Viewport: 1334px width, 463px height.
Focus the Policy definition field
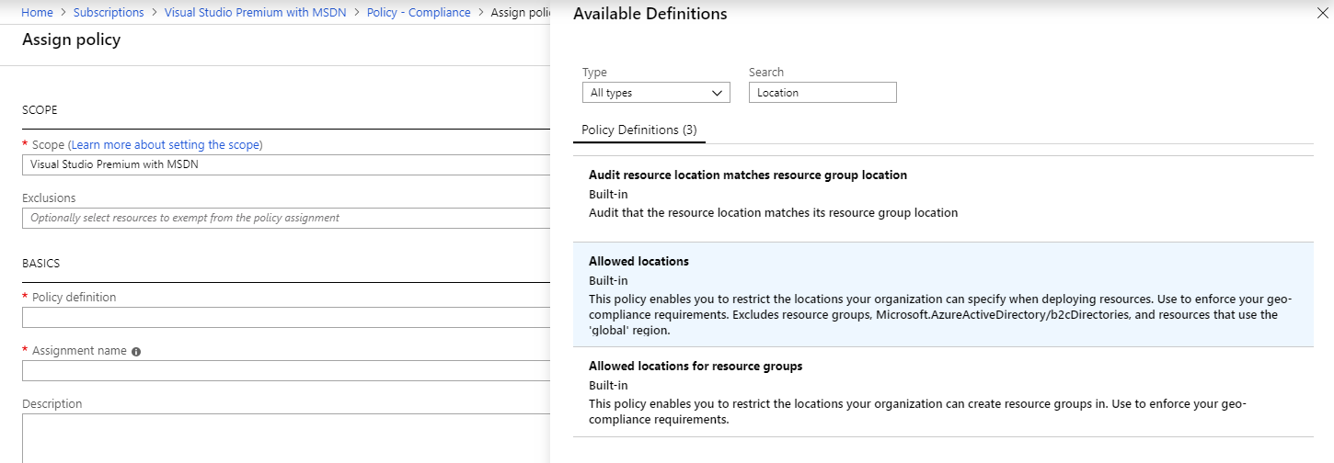click(285, 318)
